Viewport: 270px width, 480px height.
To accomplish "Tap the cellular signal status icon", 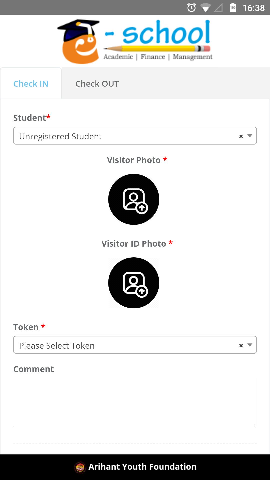I will 218,8.
